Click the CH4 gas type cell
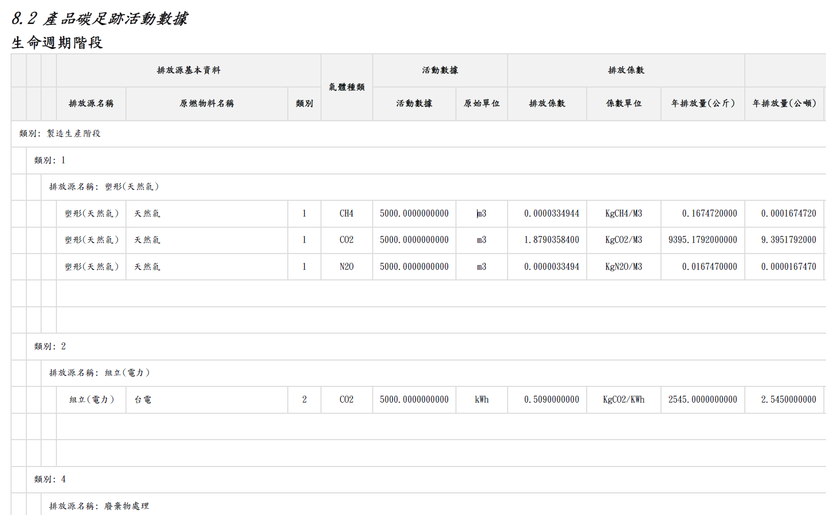Screen dimensions: 826x515 [346, 213]
